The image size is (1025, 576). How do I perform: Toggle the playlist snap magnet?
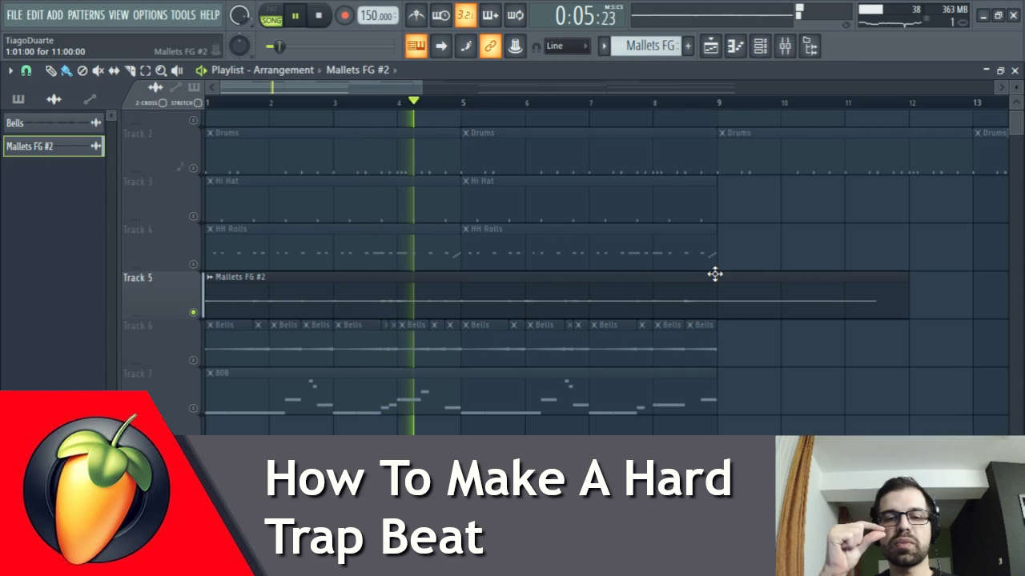[26, 70]
